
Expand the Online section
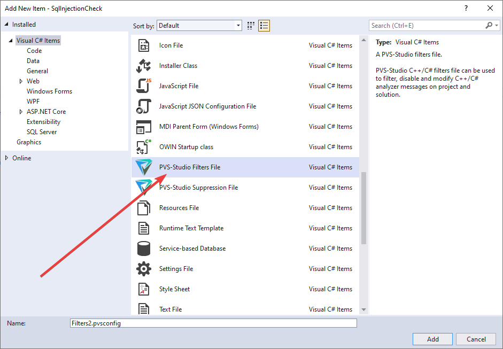pyautogui.click(x=6, y=158)
